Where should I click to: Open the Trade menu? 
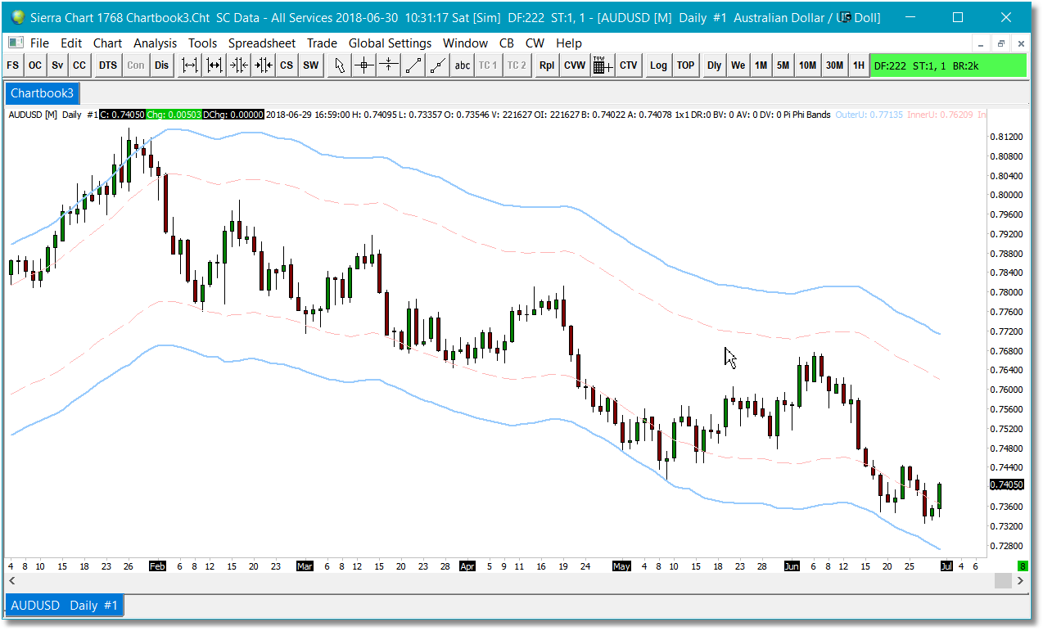pos(322,43)
